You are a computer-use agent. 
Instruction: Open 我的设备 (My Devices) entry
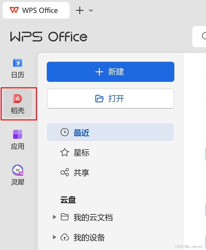[83, 237]
